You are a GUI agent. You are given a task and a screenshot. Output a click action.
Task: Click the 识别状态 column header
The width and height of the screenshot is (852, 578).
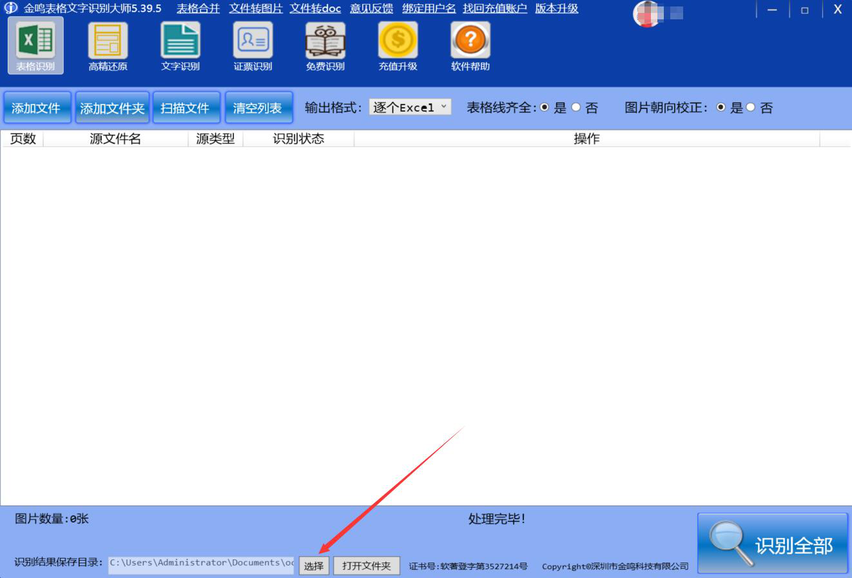pyautogui.click(x=298, y=139)
